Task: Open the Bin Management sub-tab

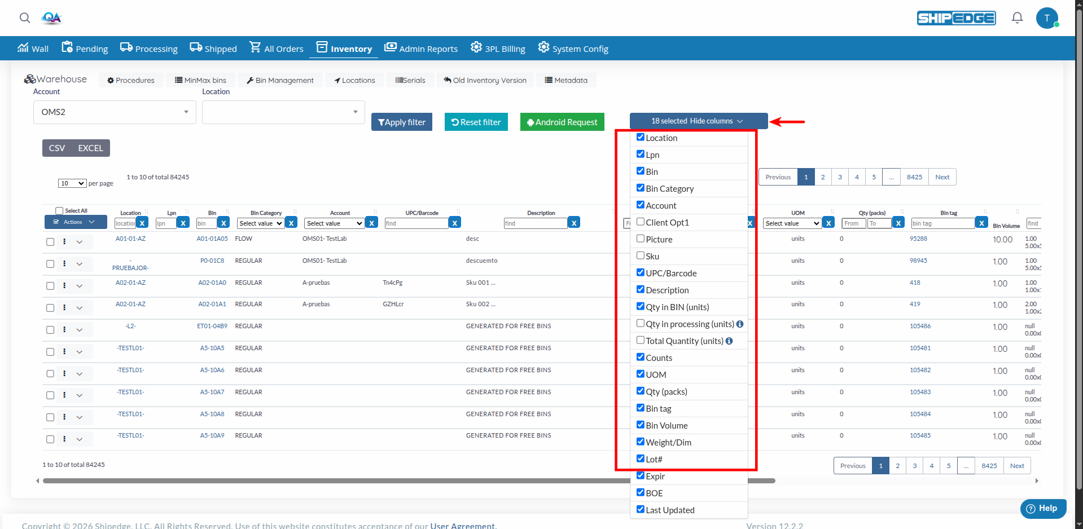Action: point(280,80)
